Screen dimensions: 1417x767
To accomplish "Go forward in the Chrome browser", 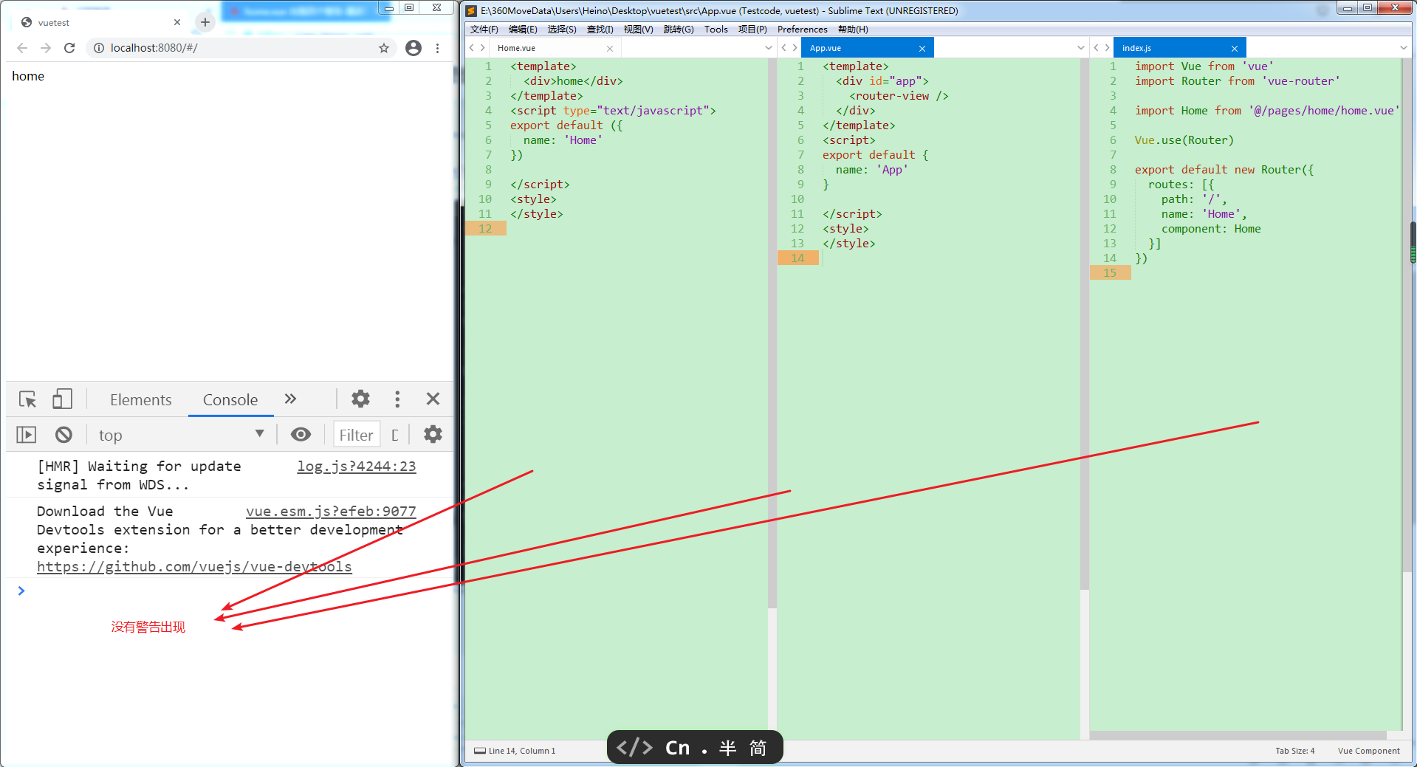I will (x=46, y=48).
